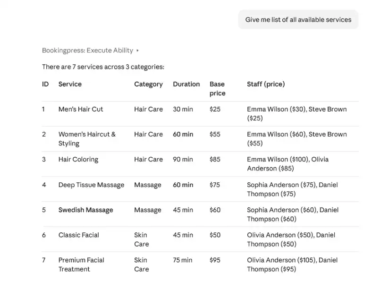Click the Service column header
The height and width of the screenshot is (281, 389).
[70, 84]
